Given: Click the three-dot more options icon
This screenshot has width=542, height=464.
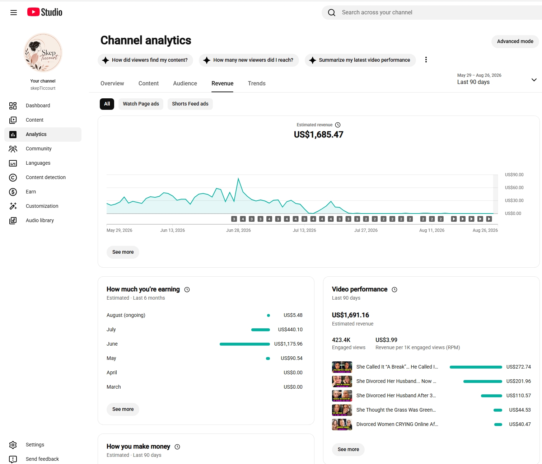Looking at the screenshot, I should coord(426,60).
